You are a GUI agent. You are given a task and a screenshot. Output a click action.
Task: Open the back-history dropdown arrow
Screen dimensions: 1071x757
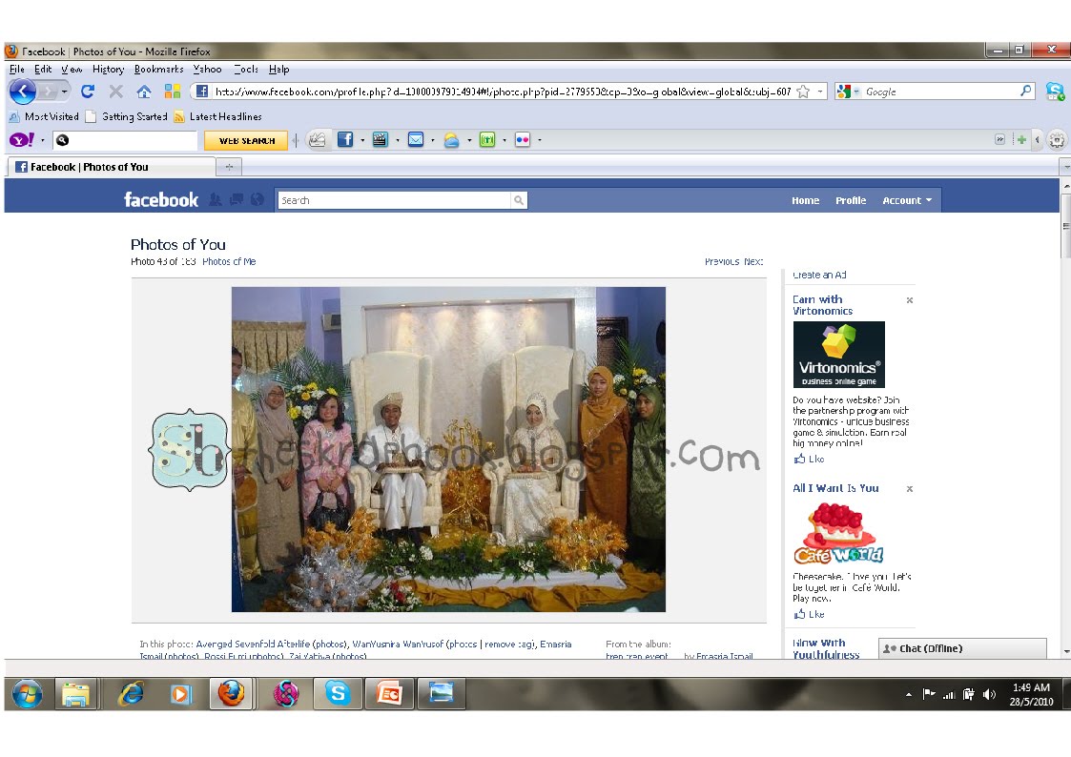pos(64,92)
